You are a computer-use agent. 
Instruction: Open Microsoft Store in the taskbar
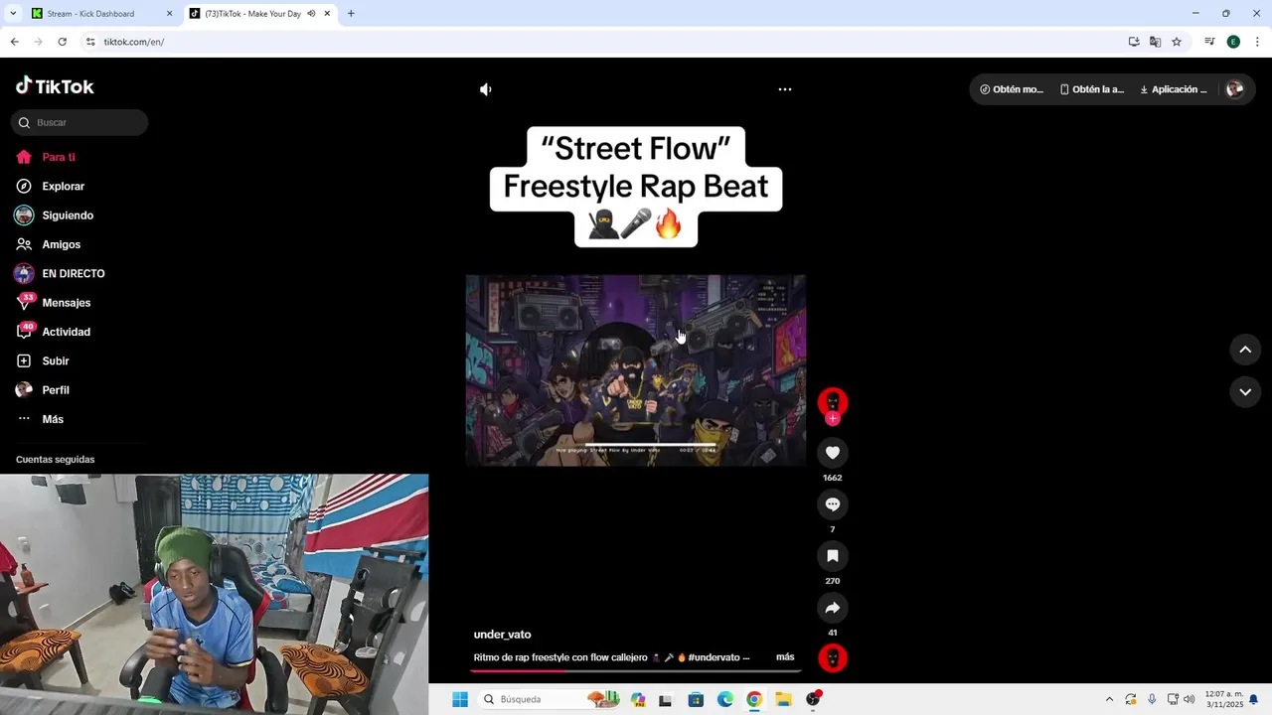click(x=696, y=699)
